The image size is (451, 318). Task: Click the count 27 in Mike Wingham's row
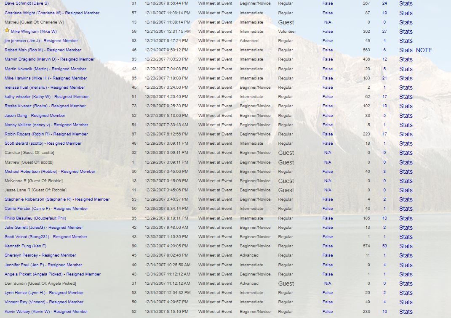click(x=384, y=32)
